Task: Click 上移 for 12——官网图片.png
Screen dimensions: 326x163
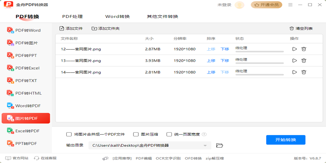Action: click(x=211, y=49)
